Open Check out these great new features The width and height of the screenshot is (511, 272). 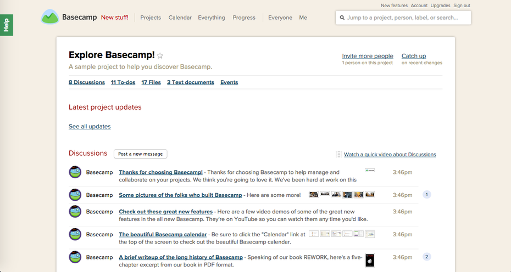tap(165, 212)
